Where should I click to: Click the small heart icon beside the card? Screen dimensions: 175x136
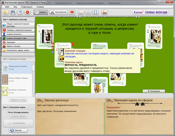pos(52,43)
